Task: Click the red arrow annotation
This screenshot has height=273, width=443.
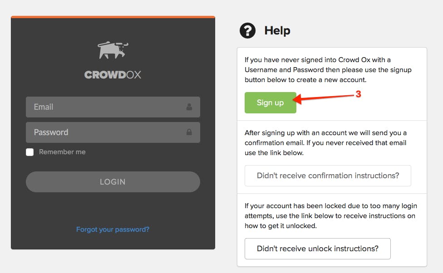Action: (x=323, y=97)
